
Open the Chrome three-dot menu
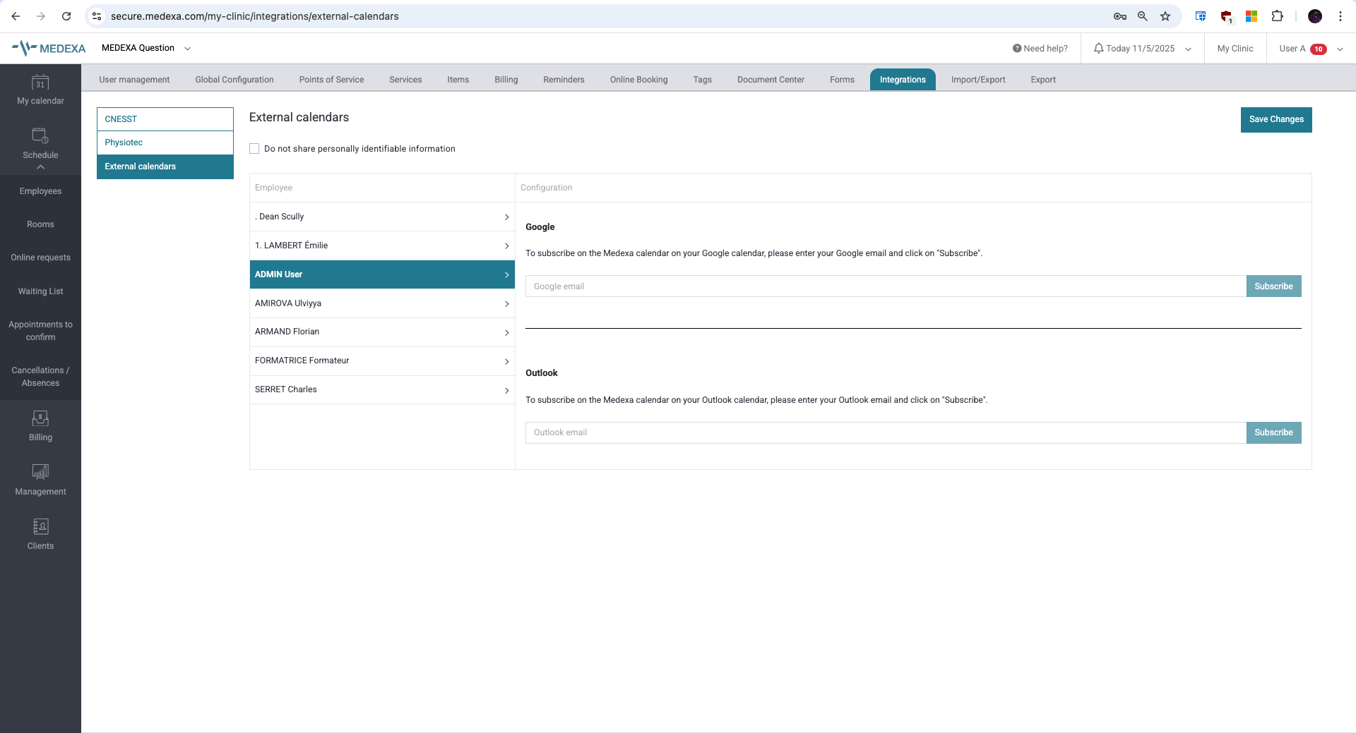(x=1340, y=16)
